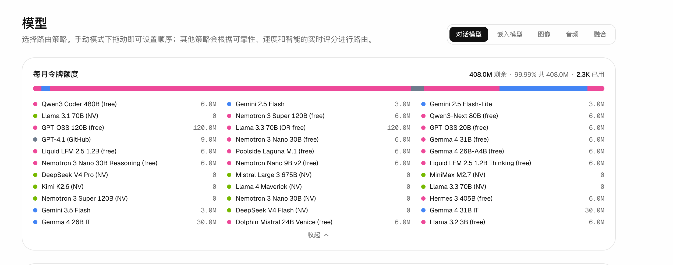
Task: Select the DeepSeek V4 Pro (NV) label
Action: [x=75, y=175]
